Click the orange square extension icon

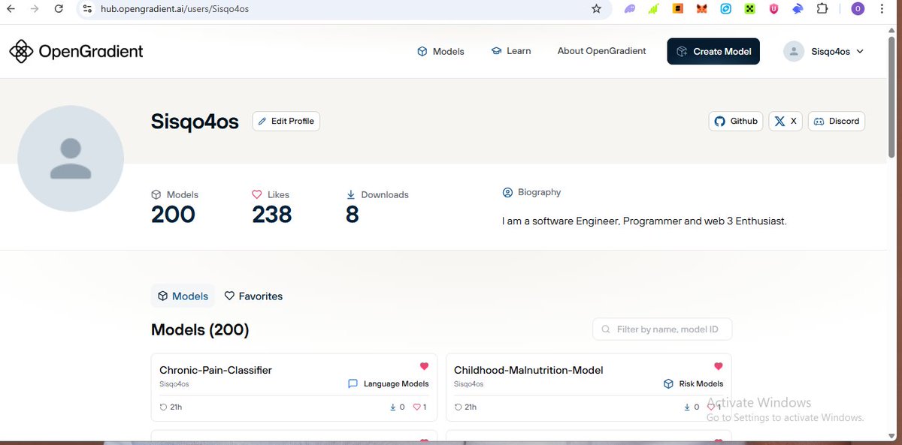677,9
